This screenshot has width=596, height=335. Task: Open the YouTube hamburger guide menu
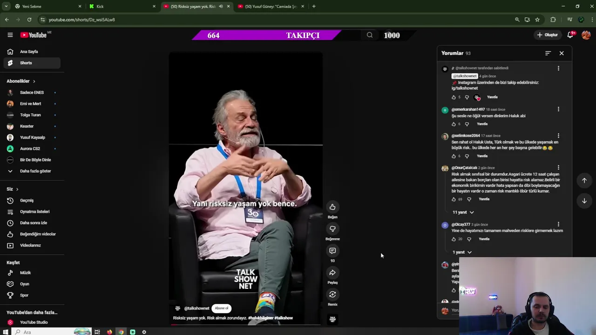click(x=10, y=35)
